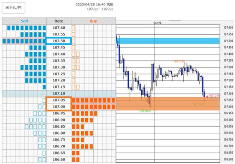The height and width of the screenshot is (164, 235).
Task: Select the 107.45 rate cell
Action: [59, 48]
